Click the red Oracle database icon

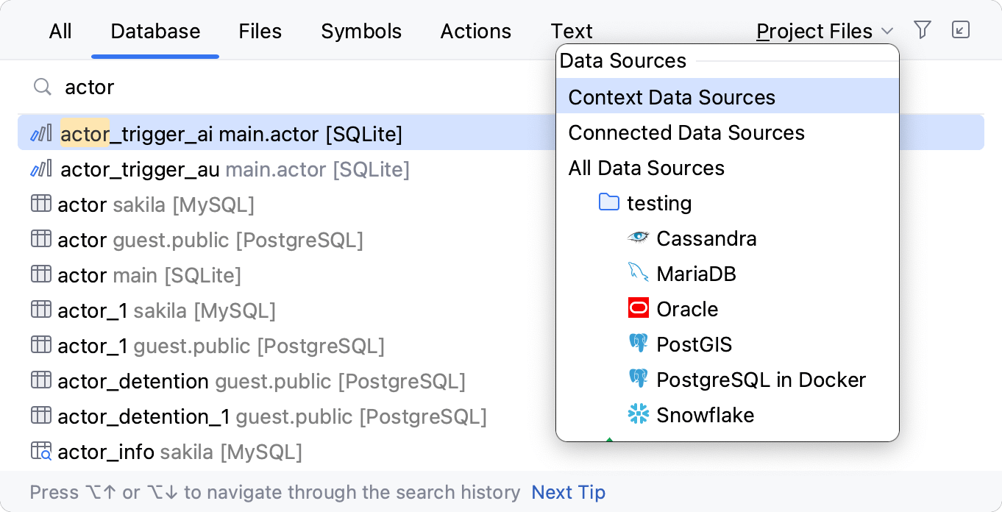638,307
